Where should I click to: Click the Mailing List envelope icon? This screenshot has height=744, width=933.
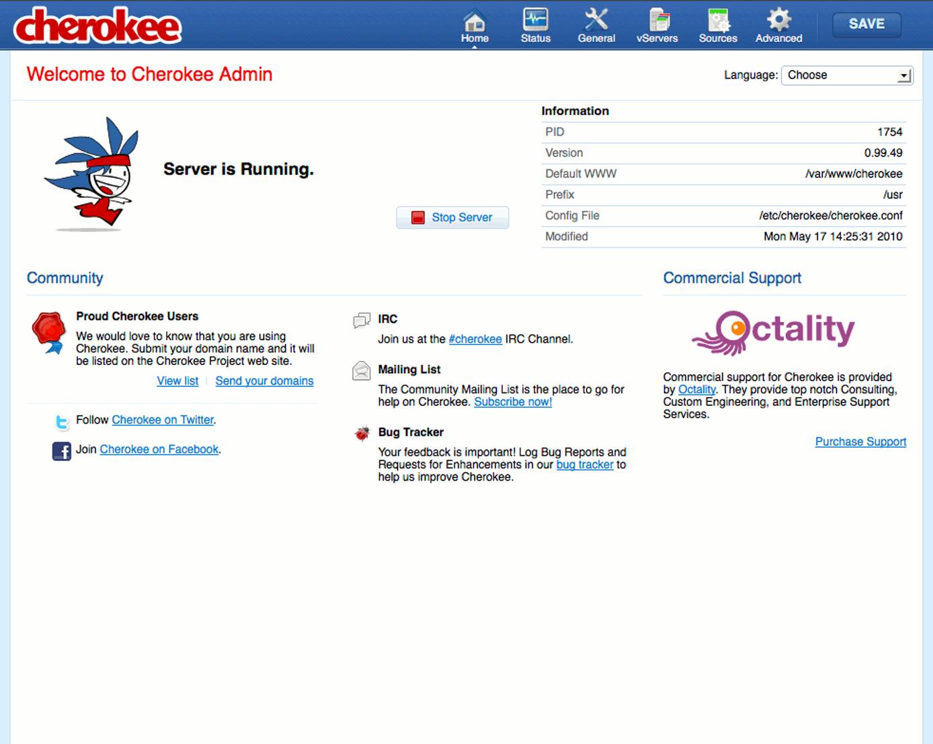pos(361,371)
